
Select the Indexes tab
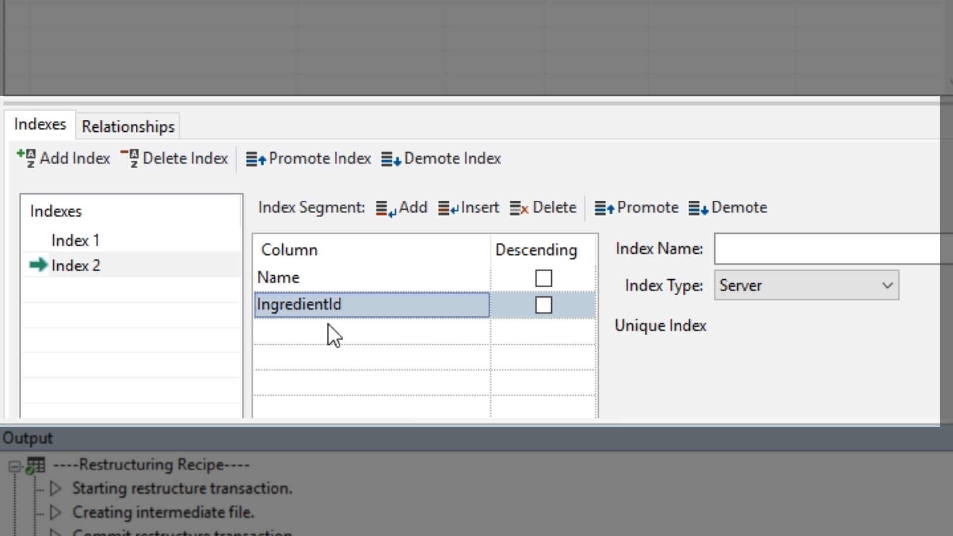(40, 124)
